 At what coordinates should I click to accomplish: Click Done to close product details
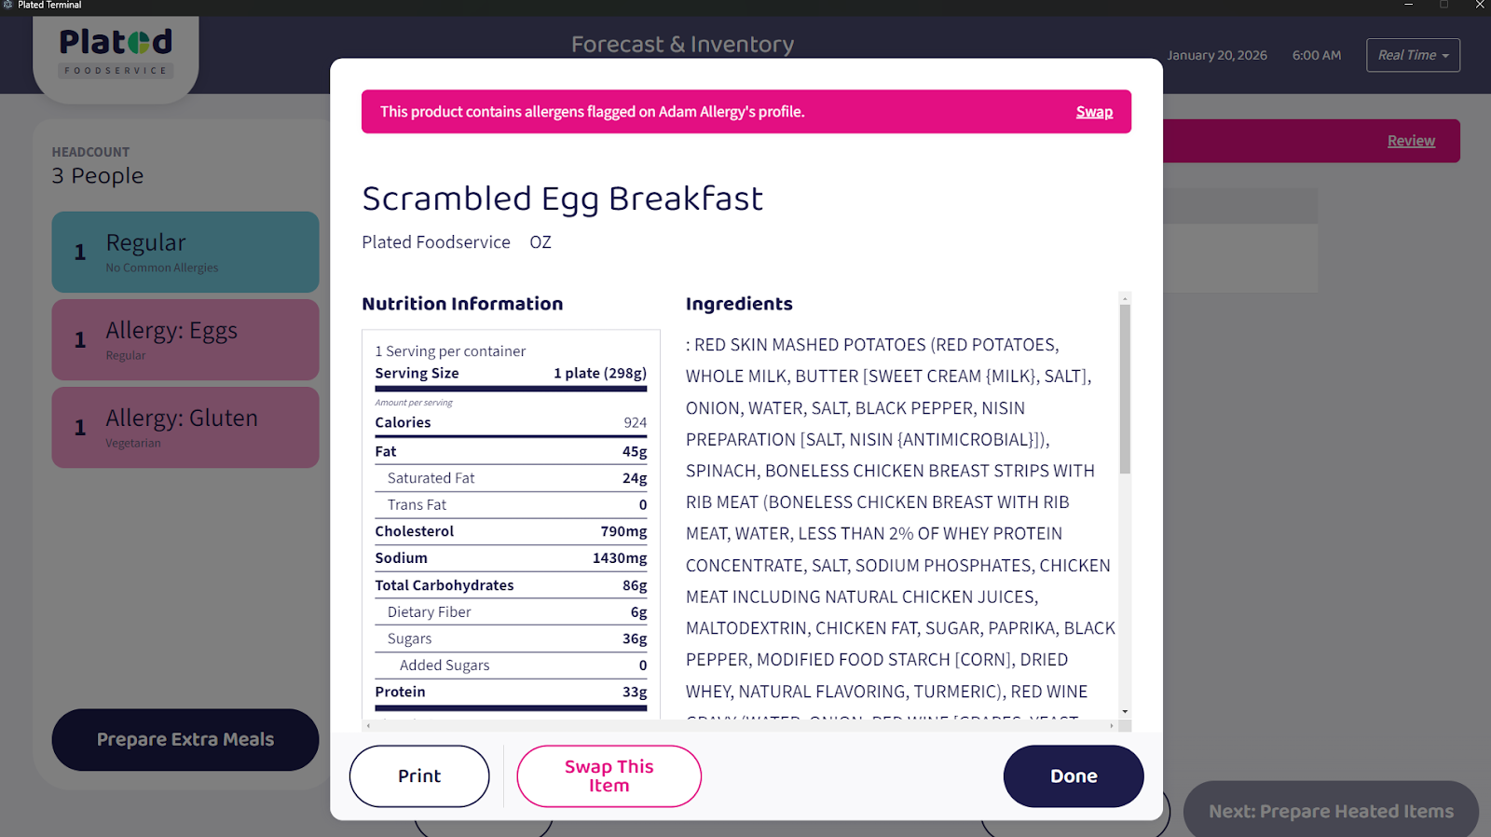[1073, 775]
